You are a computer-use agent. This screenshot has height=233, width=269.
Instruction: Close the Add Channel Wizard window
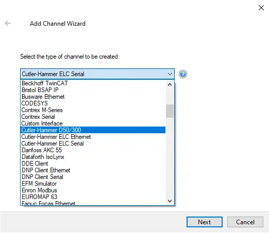click(261, 8)
